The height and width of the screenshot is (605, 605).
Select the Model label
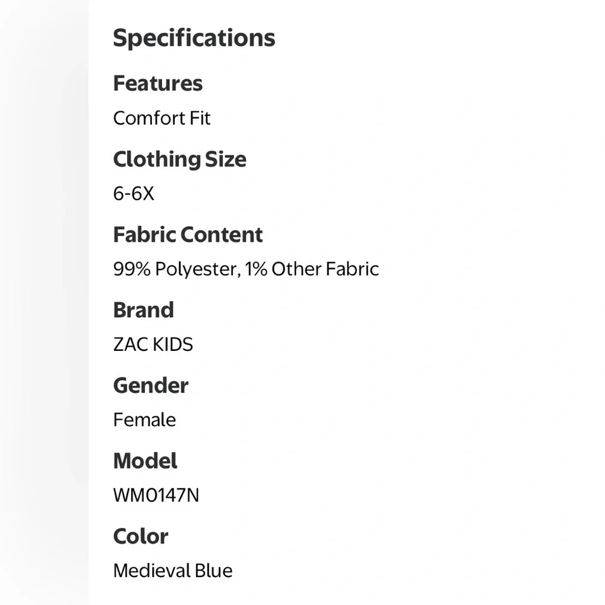[x=145, y=460]
